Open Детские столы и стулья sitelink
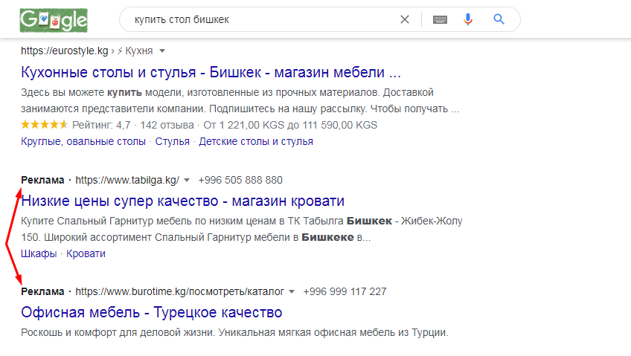The image size is (631, 356). [256, 141]
